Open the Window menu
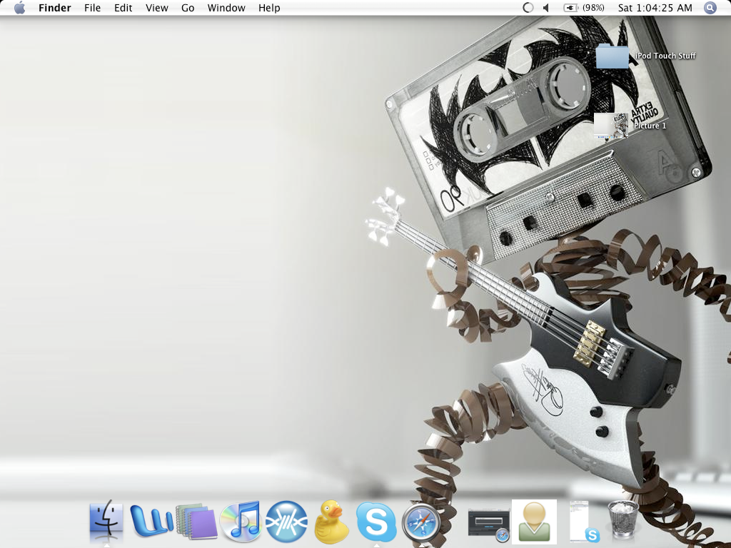 (226, 8)
